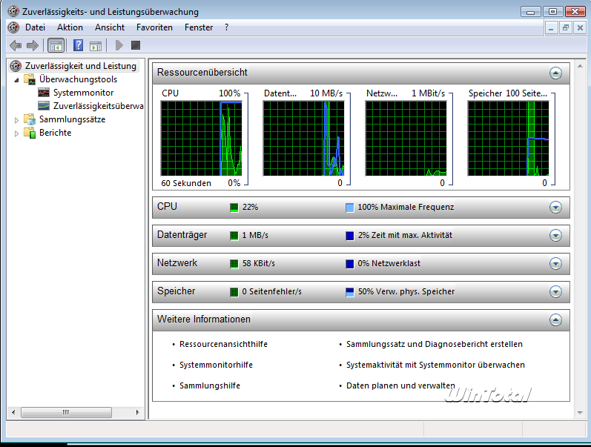Image resolution: width=591 pixels, height=447 pixels.
Task: Click the Forward arrow in toolbar
Action: click(32, 46)
